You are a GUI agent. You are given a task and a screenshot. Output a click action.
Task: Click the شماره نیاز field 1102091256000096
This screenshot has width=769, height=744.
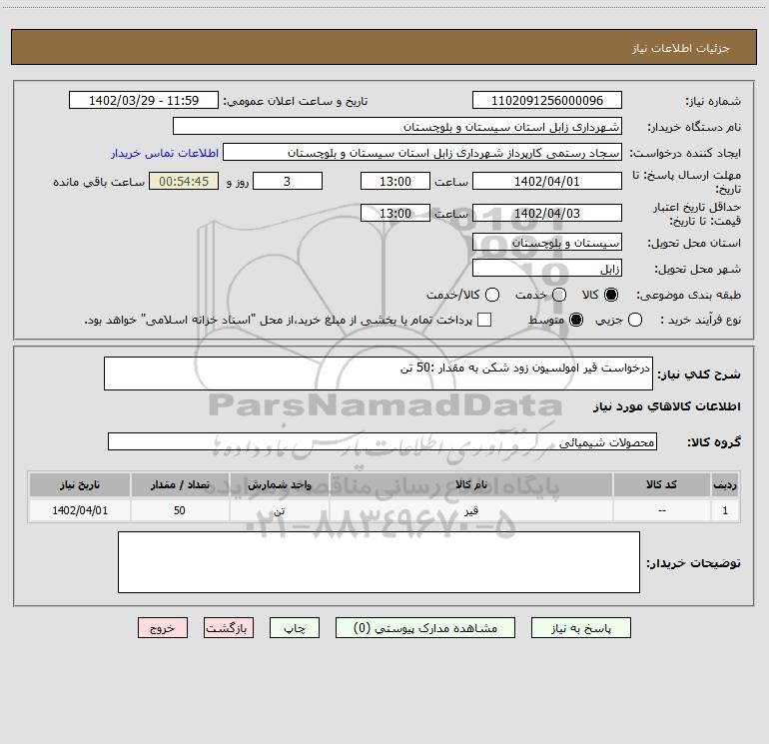coord(547,100)
